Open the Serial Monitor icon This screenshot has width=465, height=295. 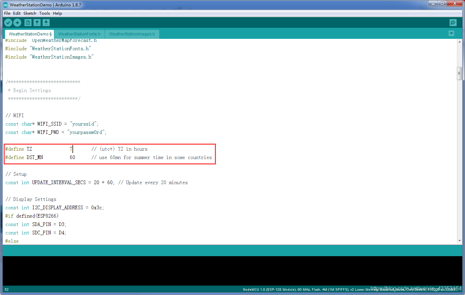click(x=453, y=22)
